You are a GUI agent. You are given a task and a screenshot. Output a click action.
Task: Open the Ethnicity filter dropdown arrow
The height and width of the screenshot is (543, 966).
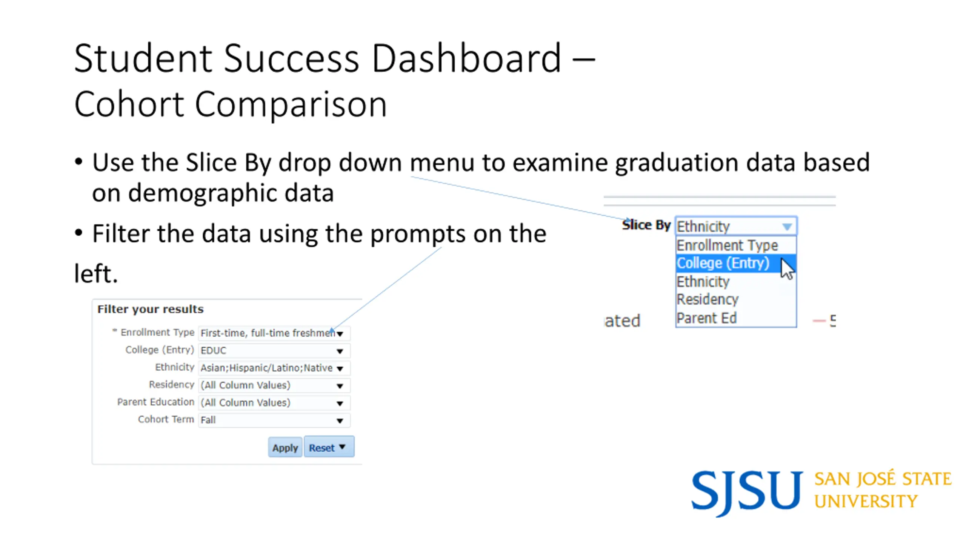340,368
